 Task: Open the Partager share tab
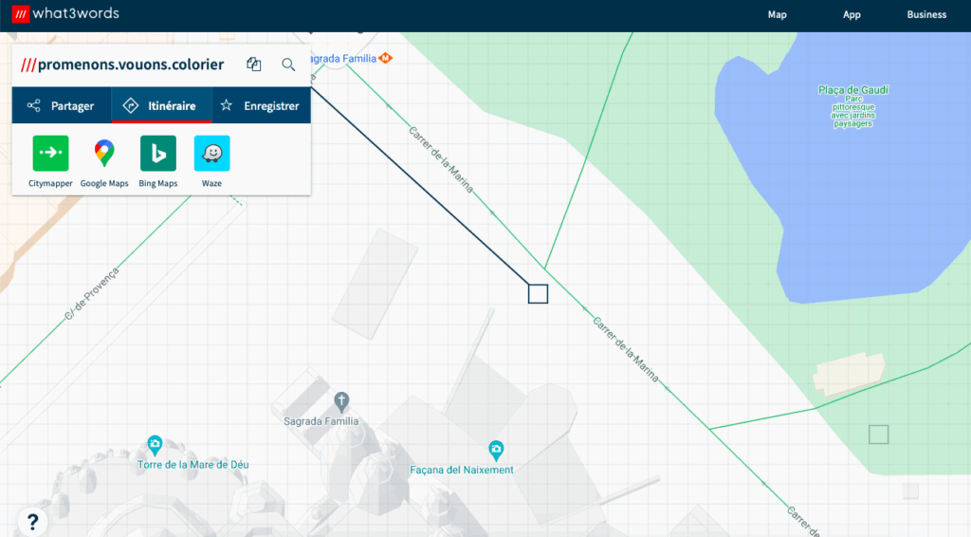tap(62, 106)
